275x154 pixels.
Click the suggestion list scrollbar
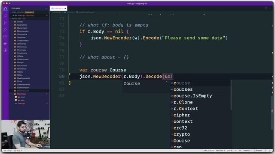click(231, 95)
